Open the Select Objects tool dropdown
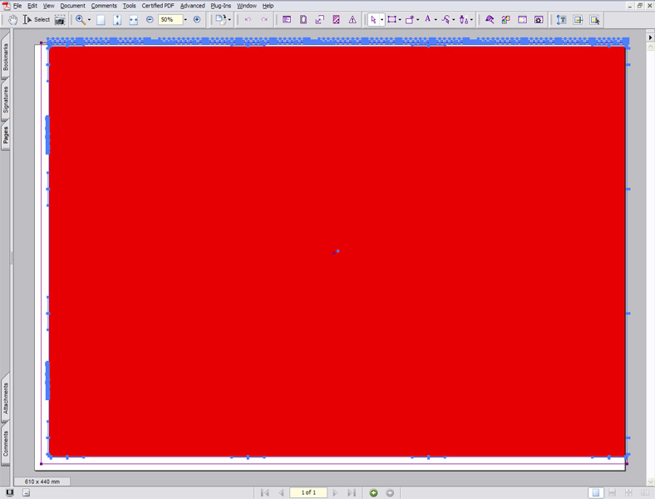This screenshot has width=655, height=499. click(382, 20)
